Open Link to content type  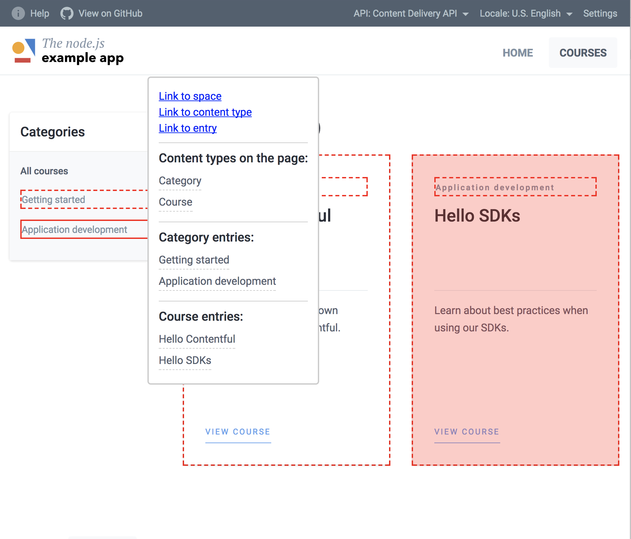pyautogui.click(x=205, y=112)
